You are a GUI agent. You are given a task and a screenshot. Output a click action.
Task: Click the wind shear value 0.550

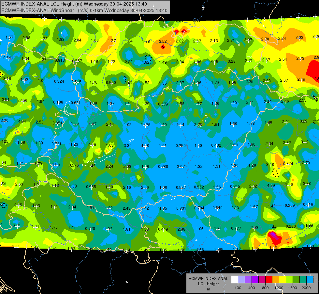pos(111,83)
